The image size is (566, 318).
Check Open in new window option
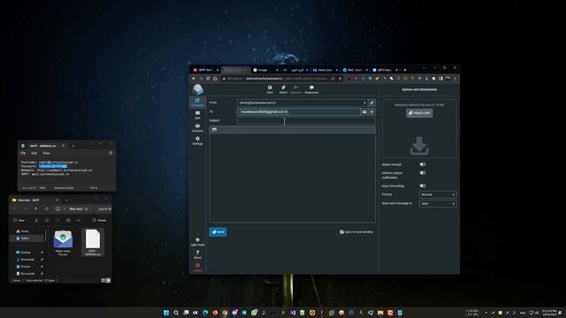pos(341,231)
